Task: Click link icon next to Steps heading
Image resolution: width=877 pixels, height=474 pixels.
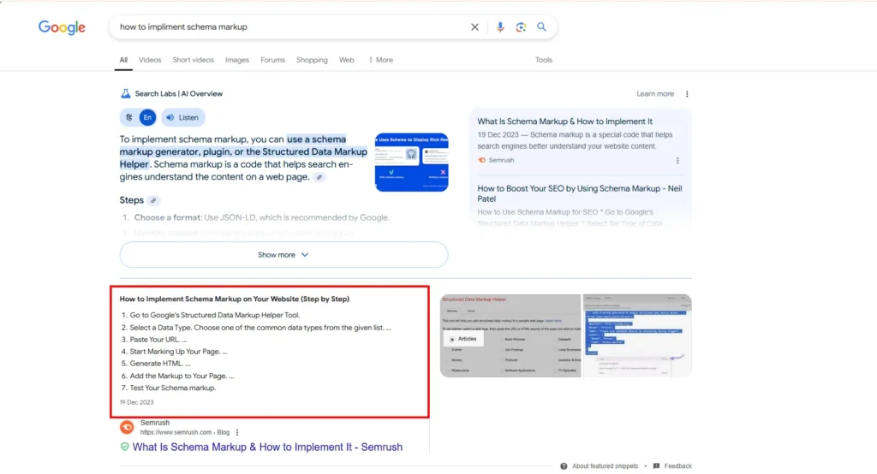Action: (153, 200)
